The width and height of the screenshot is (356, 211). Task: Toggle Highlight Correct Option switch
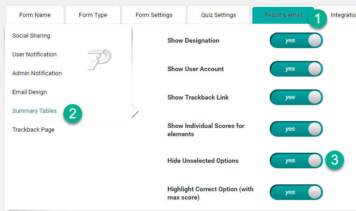[296, 192]
